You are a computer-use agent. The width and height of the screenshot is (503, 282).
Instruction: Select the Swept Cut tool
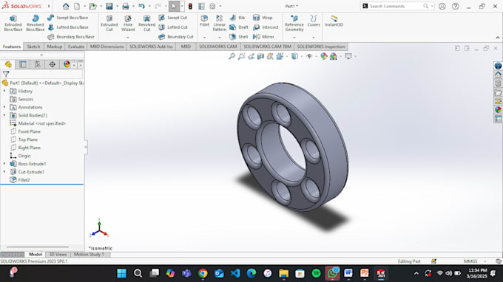[x=173, y=18]
